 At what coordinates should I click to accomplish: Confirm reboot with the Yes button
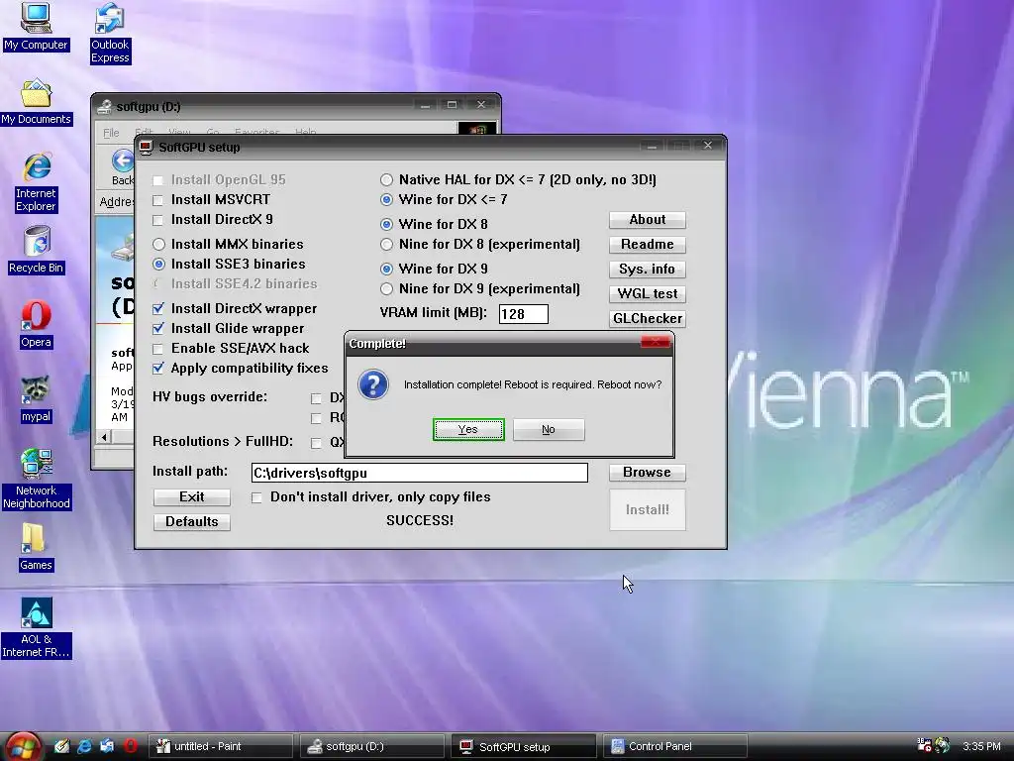point(468,430)
